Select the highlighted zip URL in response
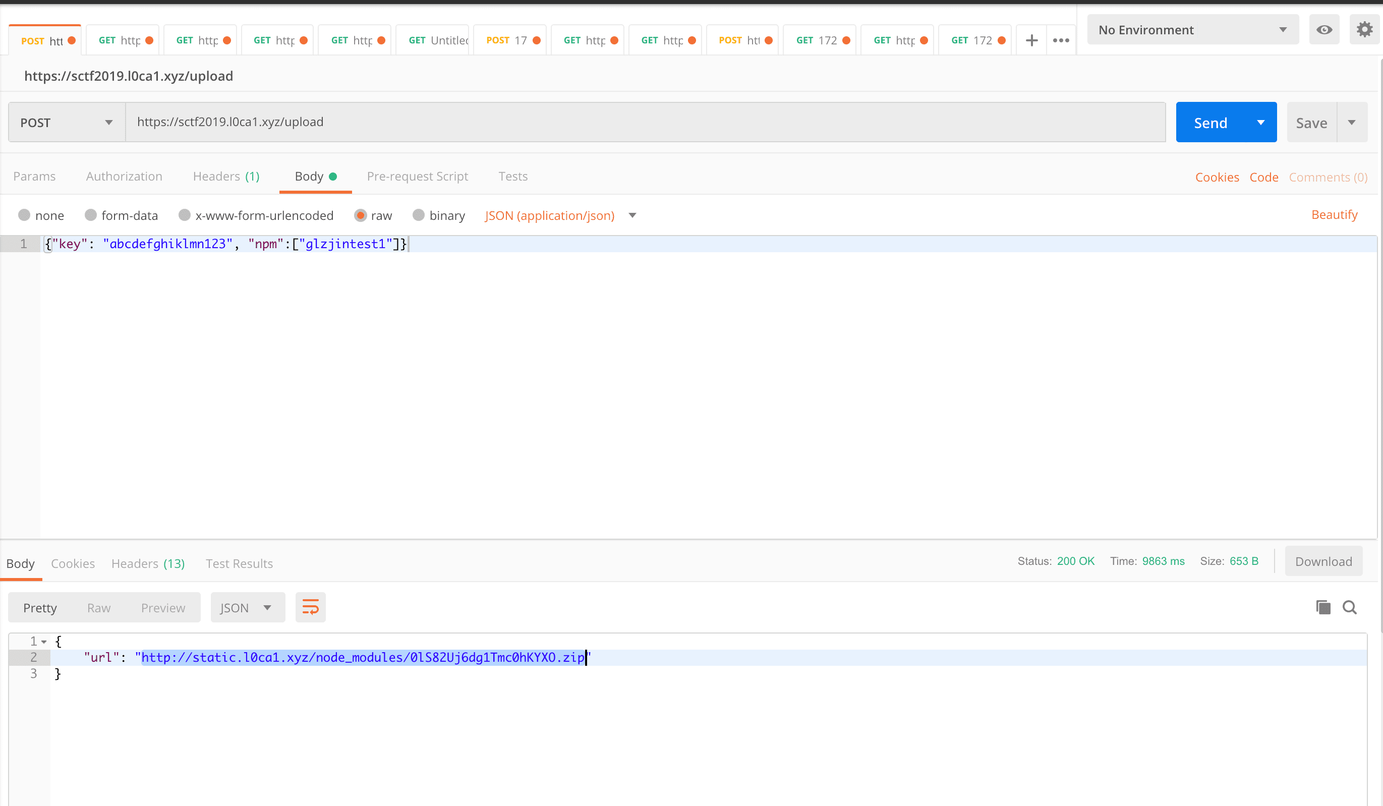 tap(362, 657)
